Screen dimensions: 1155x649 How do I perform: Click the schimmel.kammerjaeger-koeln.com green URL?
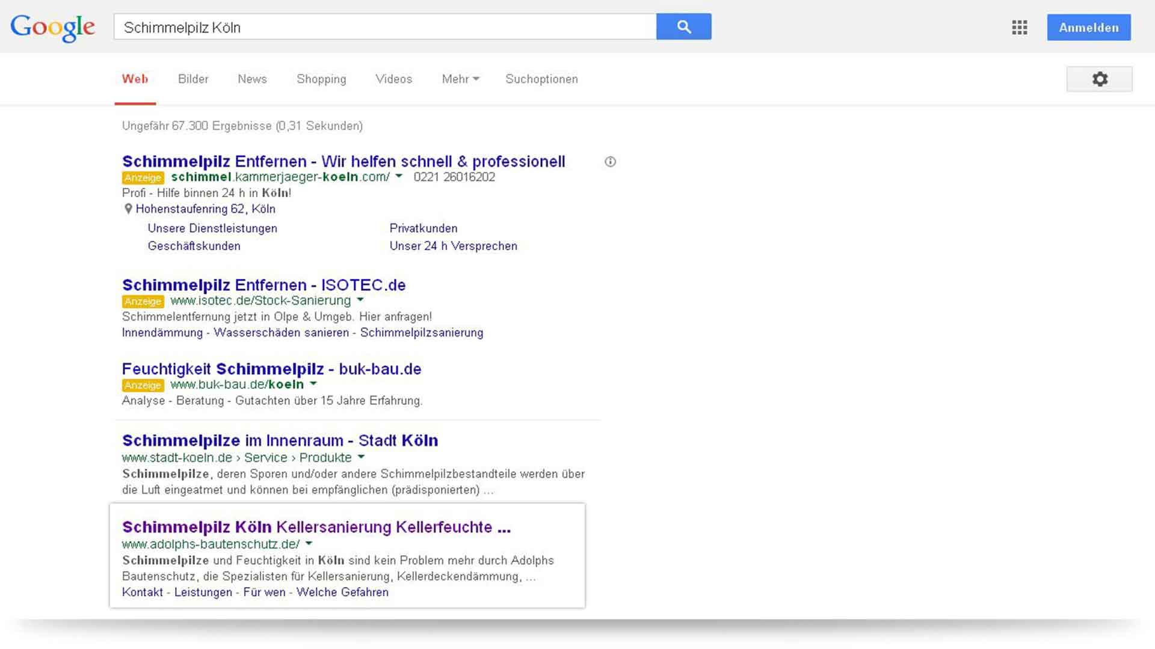coord(280,177)
